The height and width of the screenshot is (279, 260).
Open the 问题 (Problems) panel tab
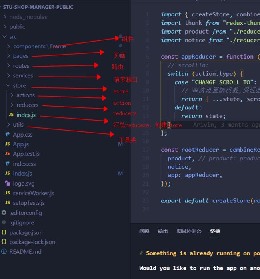coord(144,231)
